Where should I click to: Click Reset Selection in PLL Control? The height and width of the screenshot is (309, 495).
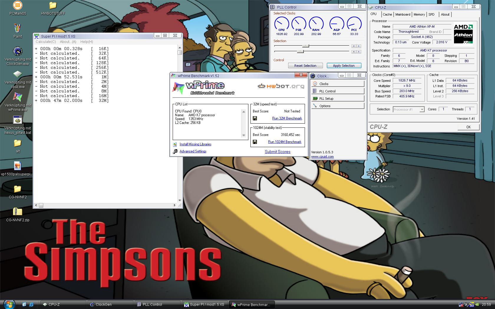305,66
